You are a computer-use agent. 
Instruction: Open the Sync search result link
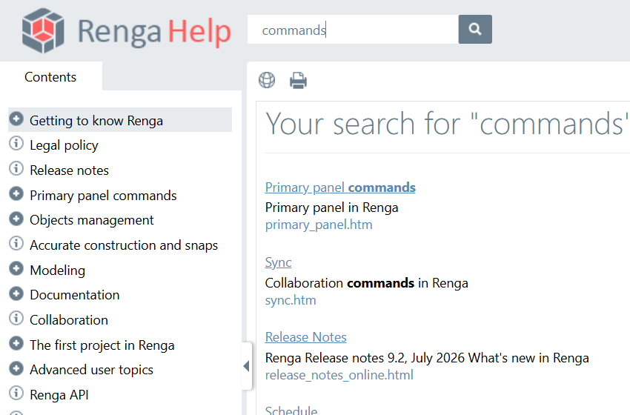click(x=278, y=262)
